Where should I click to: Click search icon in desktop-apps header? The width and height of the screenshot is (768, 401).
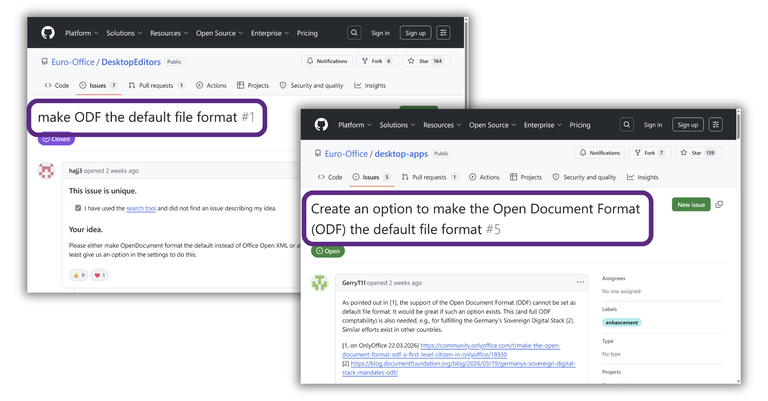point(626,125)
